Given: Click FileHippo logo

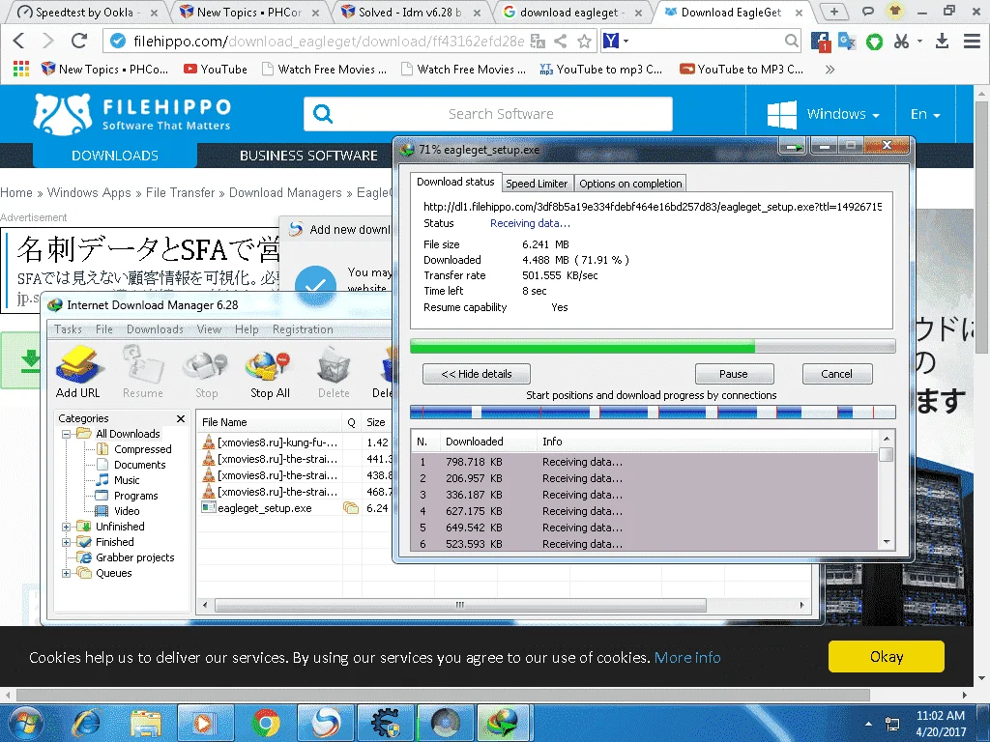Looking at the screenshot, I should [x=131, y=114].
